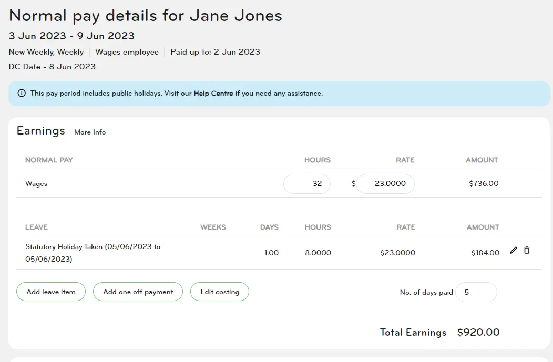Click the info icon in the holidays banner
The height and width of the screenshot is (362, 553).
point(21,93)
